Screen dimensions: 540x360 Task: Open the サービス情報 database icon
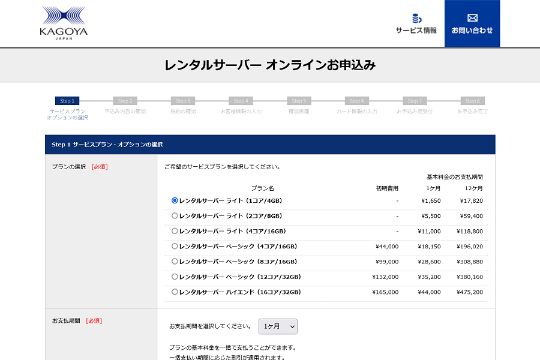[416, 18]
